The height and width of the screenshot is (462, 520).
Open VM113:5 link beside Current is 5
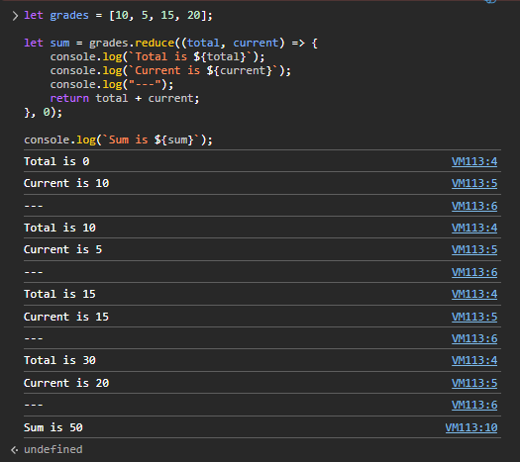(x=474, y=249)
